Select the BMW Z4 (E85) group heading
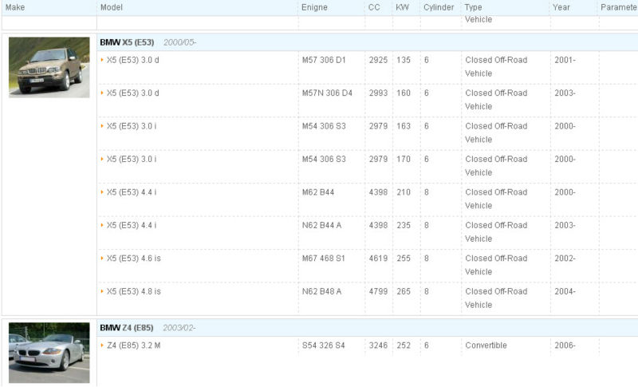This screenshot has height=387, width=638. pos(127,328)
